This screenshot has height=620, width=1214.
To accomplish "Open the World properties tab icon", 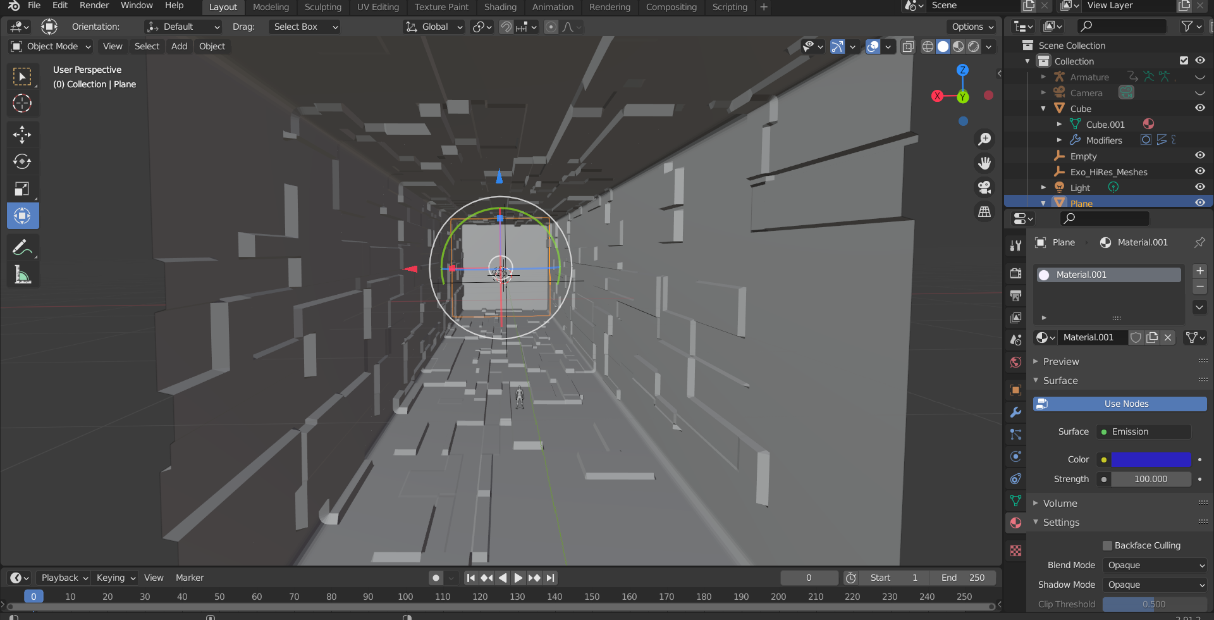I will coord(1015,362).
